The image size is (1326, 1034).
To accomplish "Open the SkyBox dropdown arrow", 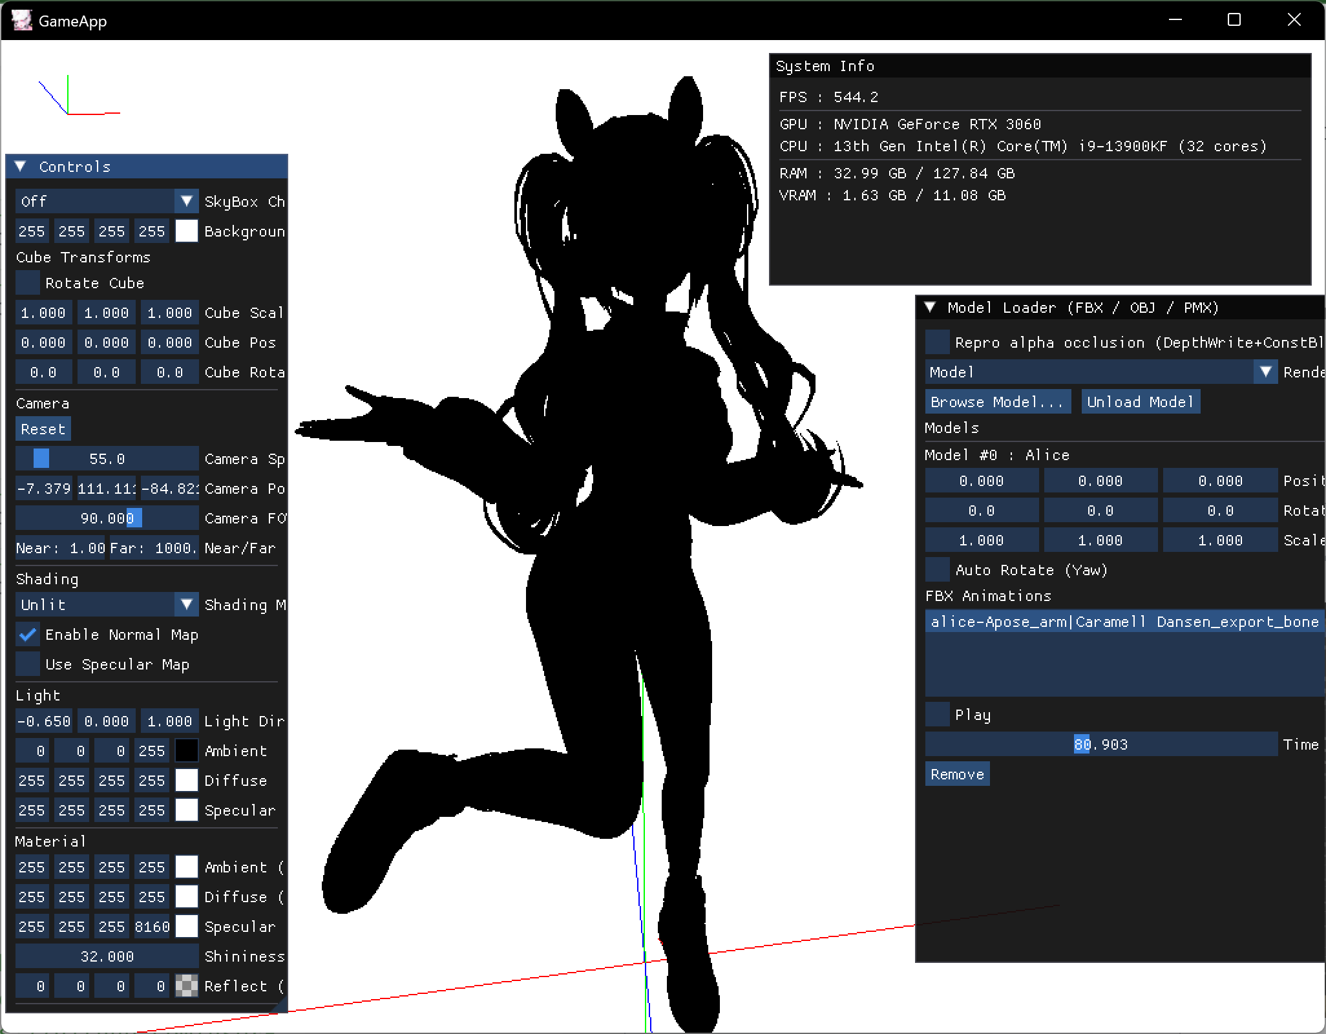I will pos(186,202).
